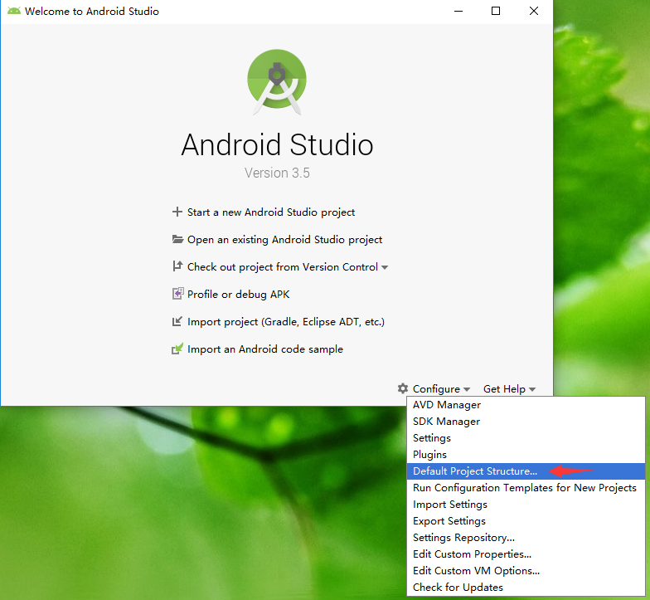Click the Welcome to Android Studio title text
This screenshot has width=650, height=600.
pos(91,12)
